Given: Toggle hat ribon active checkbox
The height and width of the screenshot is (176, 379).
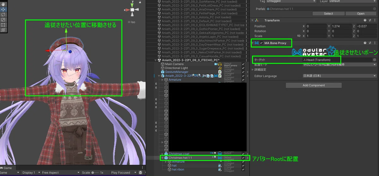Looking at the screenshot, I should point(243,169).
